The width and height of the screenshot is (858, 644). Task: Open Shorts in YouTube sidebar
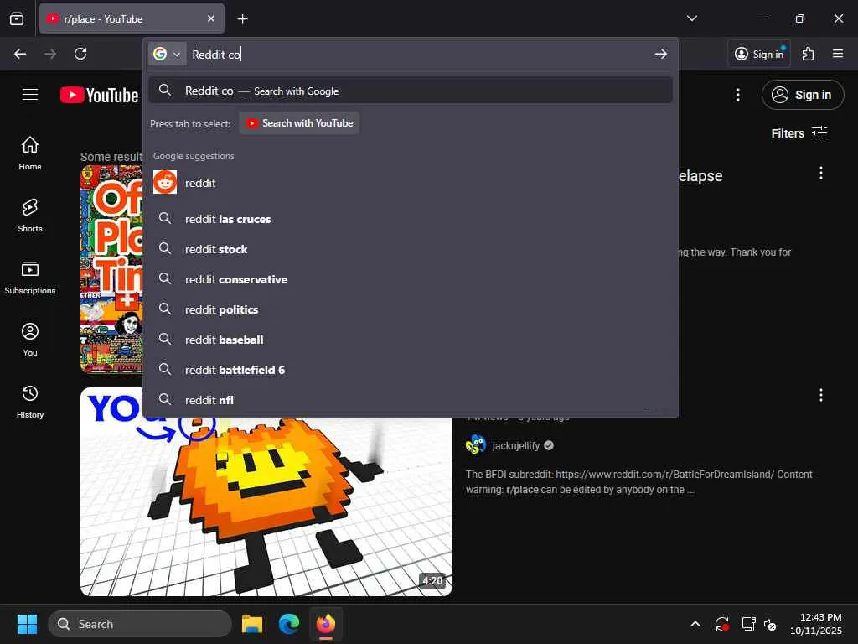(30, 216)
